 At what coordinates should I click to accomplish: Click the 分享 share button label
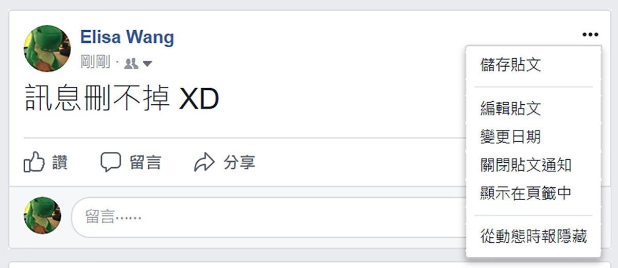tap(239, 163)
